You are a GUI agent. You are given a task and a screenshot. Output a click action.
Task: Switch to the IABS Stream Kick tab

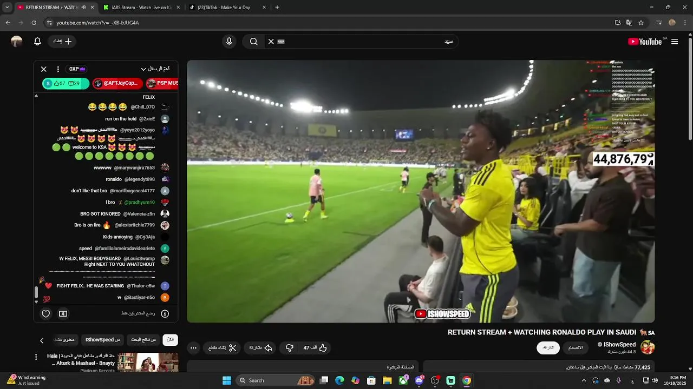(x=141, y=8)
